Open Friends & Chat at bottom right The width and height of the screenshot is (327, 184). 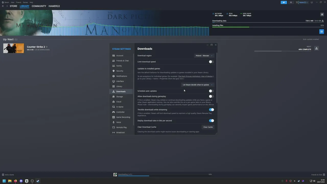318,175
